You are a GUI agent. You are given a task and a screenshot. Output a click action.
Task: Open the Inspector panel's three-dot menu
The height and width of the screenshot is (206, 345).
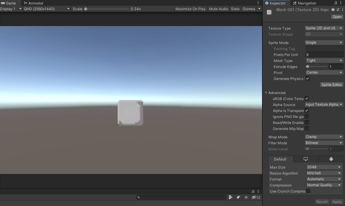[x=341, y=3]
